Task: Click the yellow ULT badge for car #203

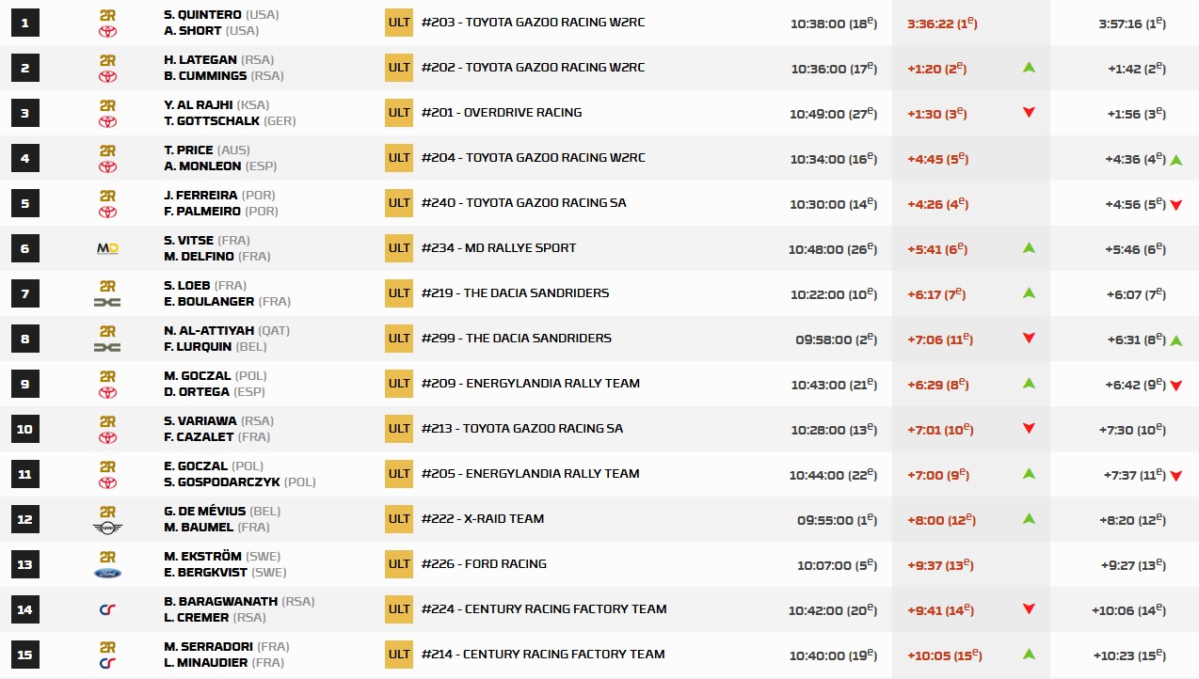Action: pos(399,23)
